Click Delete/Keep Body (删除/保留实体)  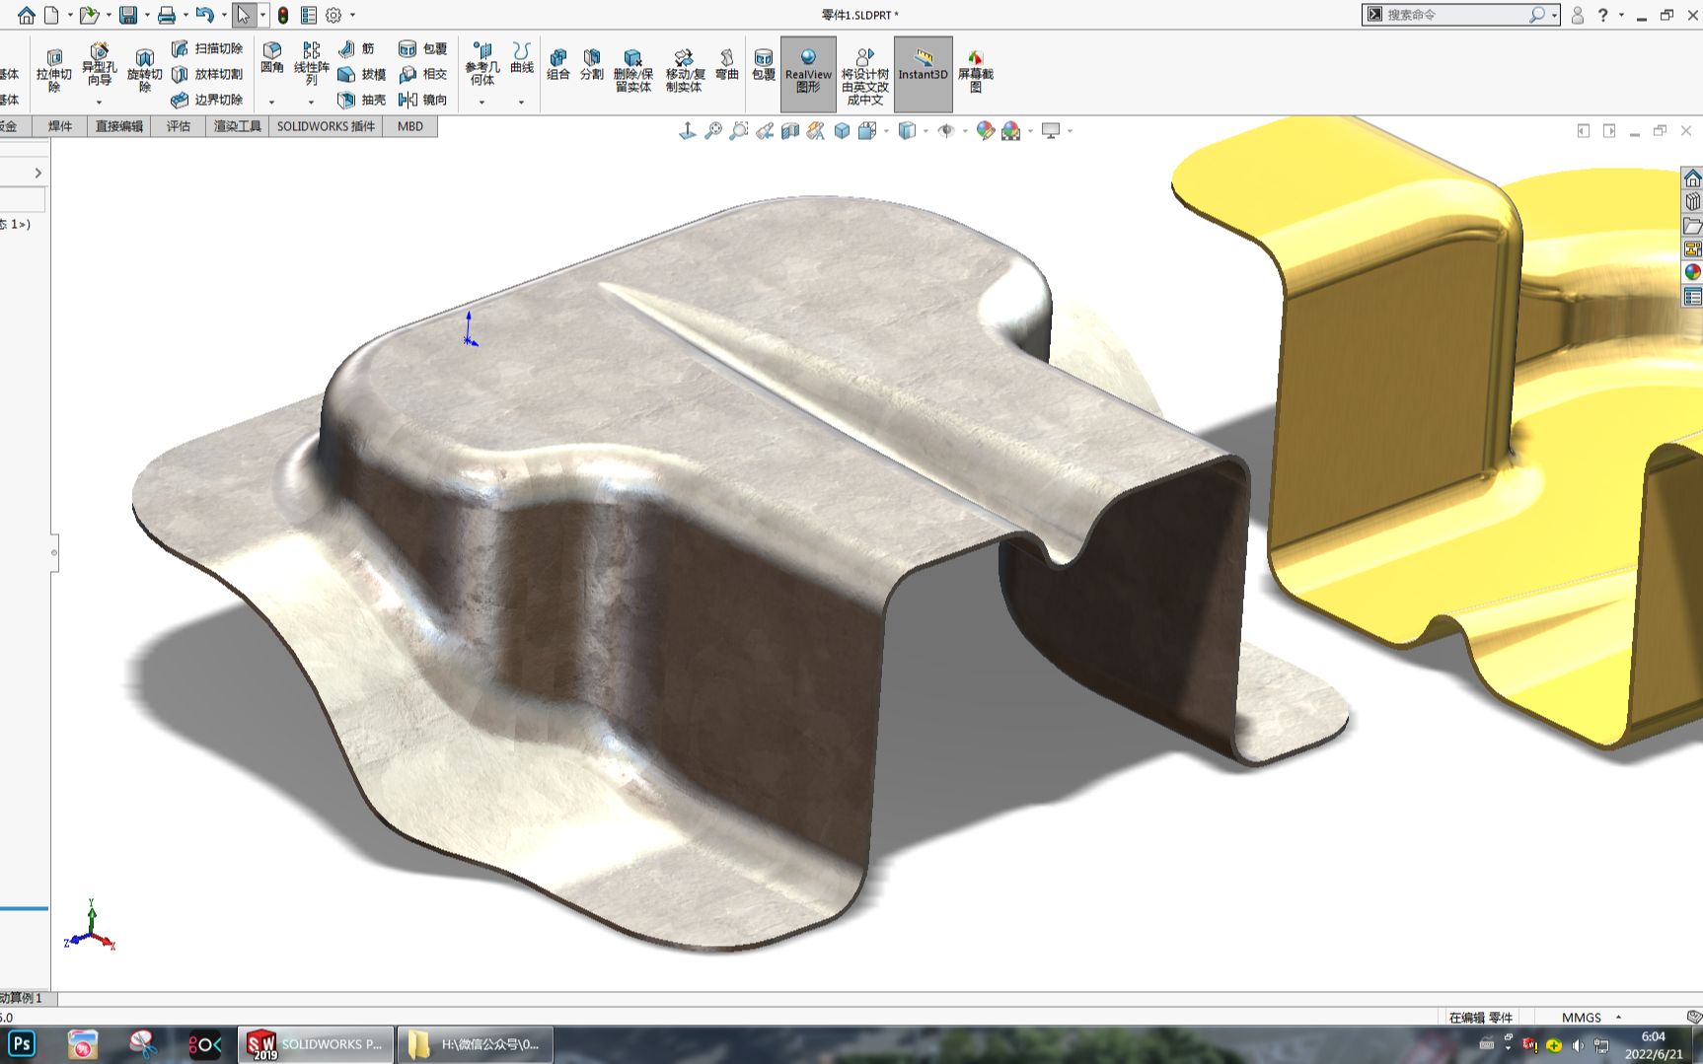pos(632,70)
